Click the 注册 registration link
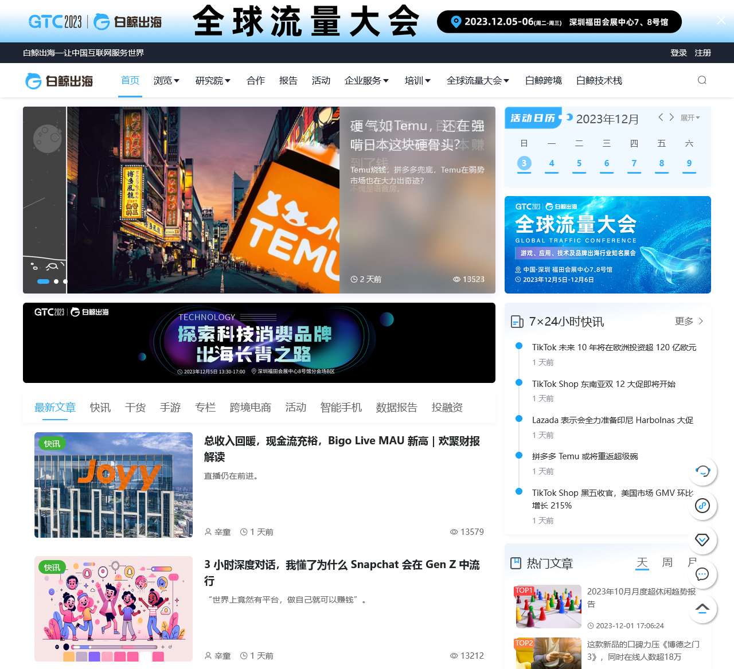This screenshot has width=734, height=669. (x=702, y=53)
